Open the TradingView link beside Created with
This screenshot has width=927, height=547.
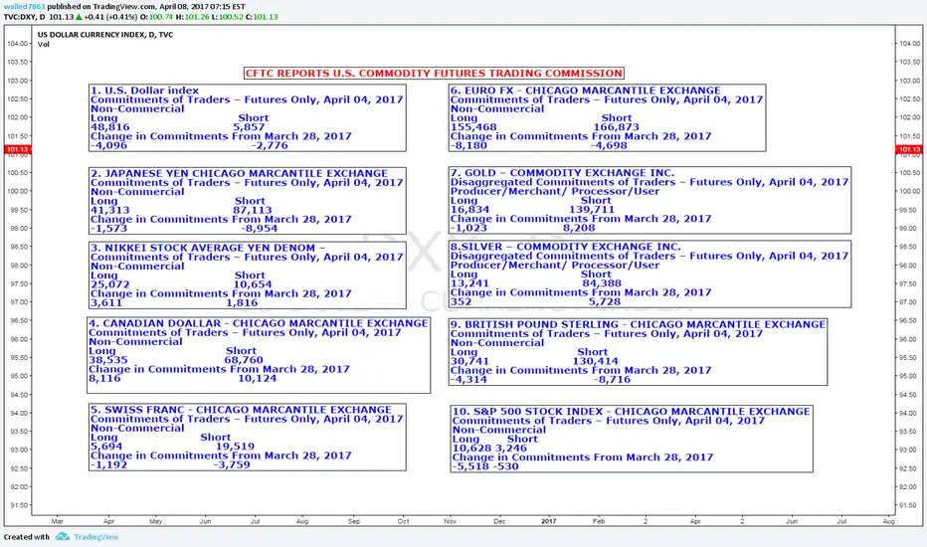coord(96,537)
